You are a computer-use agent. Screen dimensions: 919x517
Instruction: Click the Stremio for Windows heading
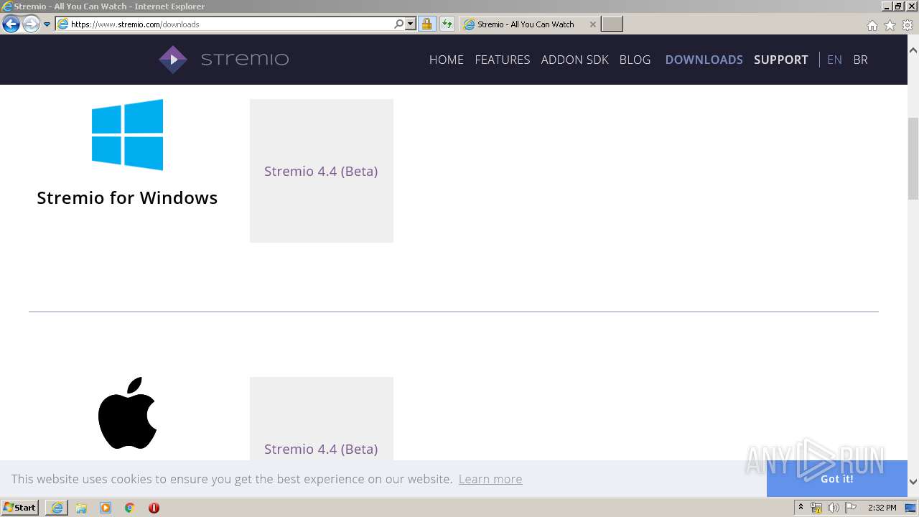pyautogui.click(x=127, y=197)
